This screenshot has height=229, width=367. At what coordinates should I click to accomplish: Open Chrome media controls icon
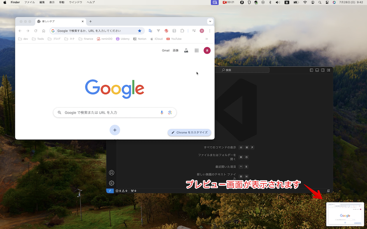coord(194,31)
